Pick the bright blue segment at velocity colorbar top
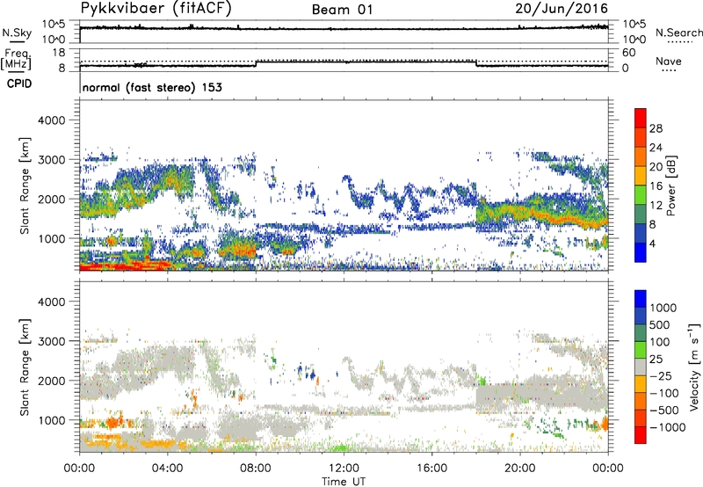703x487 pixels. [x=641, y=299]
